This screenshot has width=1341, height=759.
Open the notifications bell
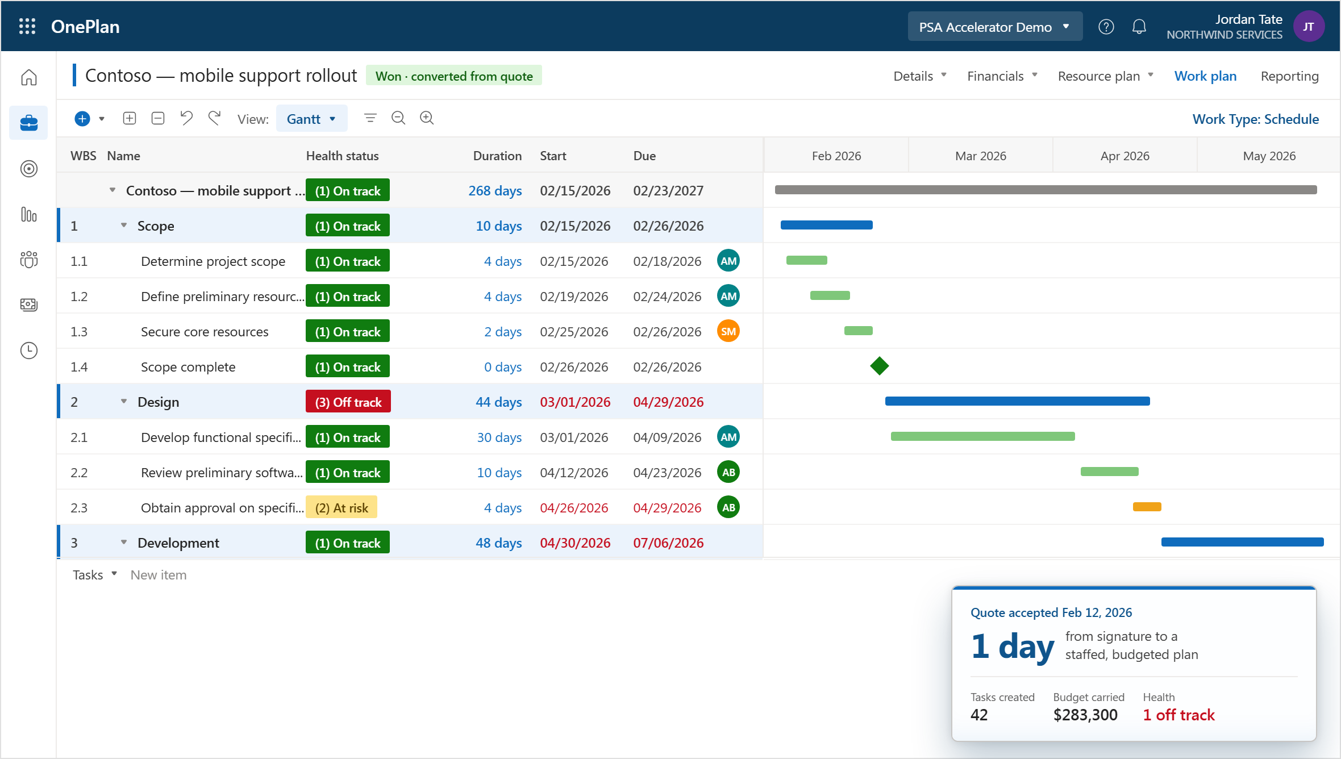pos(1139,27)
